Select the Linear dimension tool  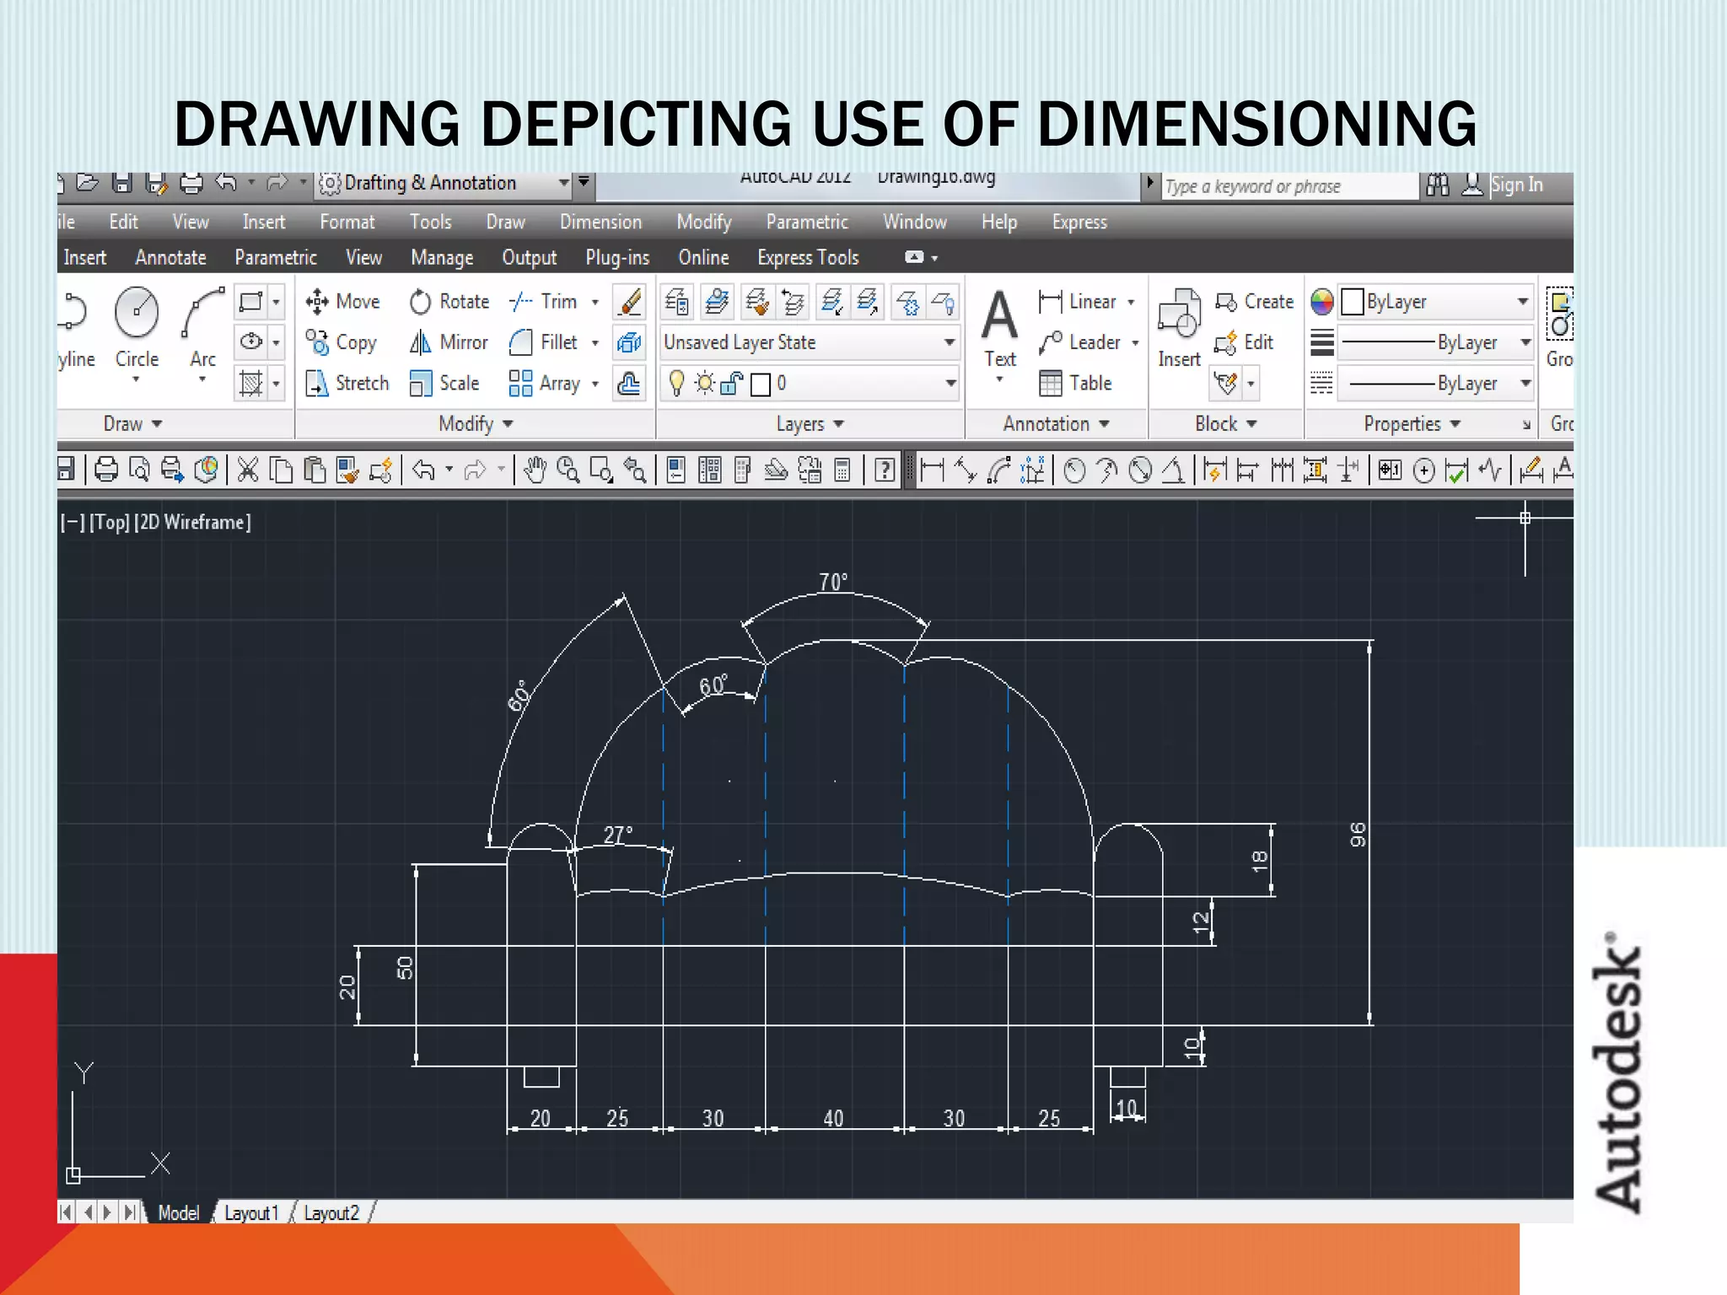(1078, 302)
